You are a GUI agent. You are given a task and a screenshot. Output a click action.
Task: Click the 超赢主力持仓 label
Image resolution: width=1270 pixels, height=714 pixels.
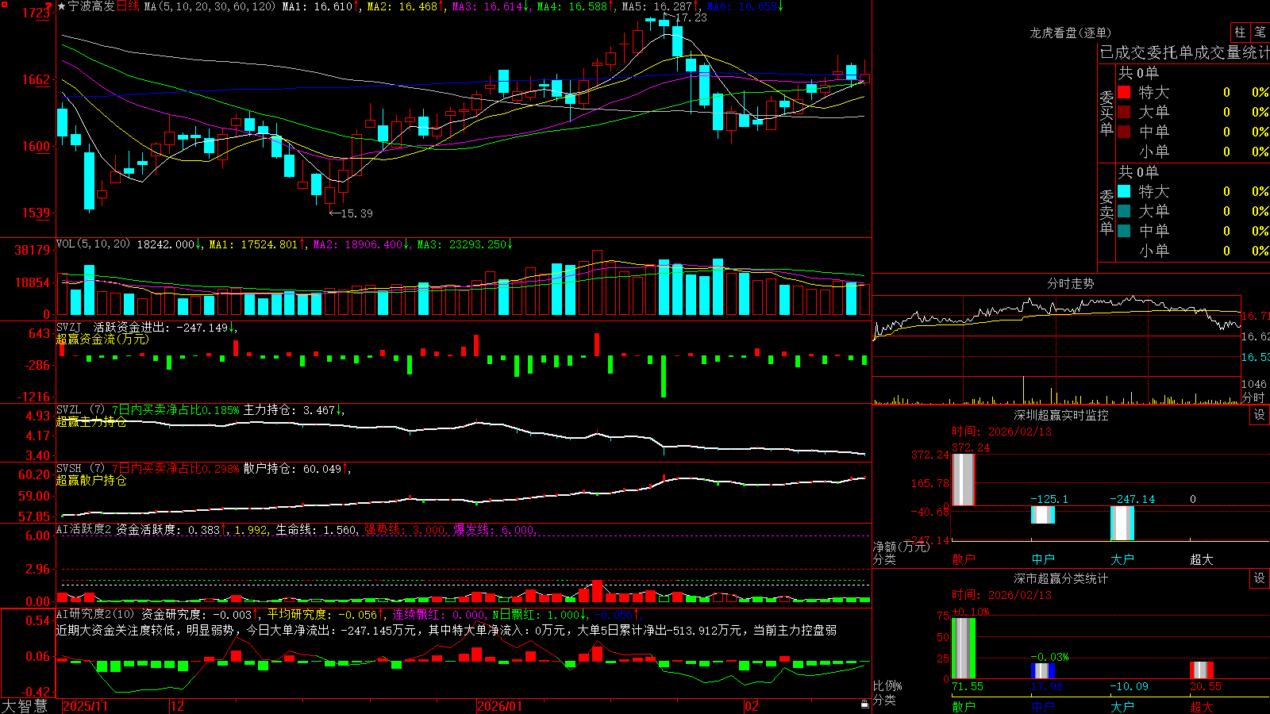point(91,421)
